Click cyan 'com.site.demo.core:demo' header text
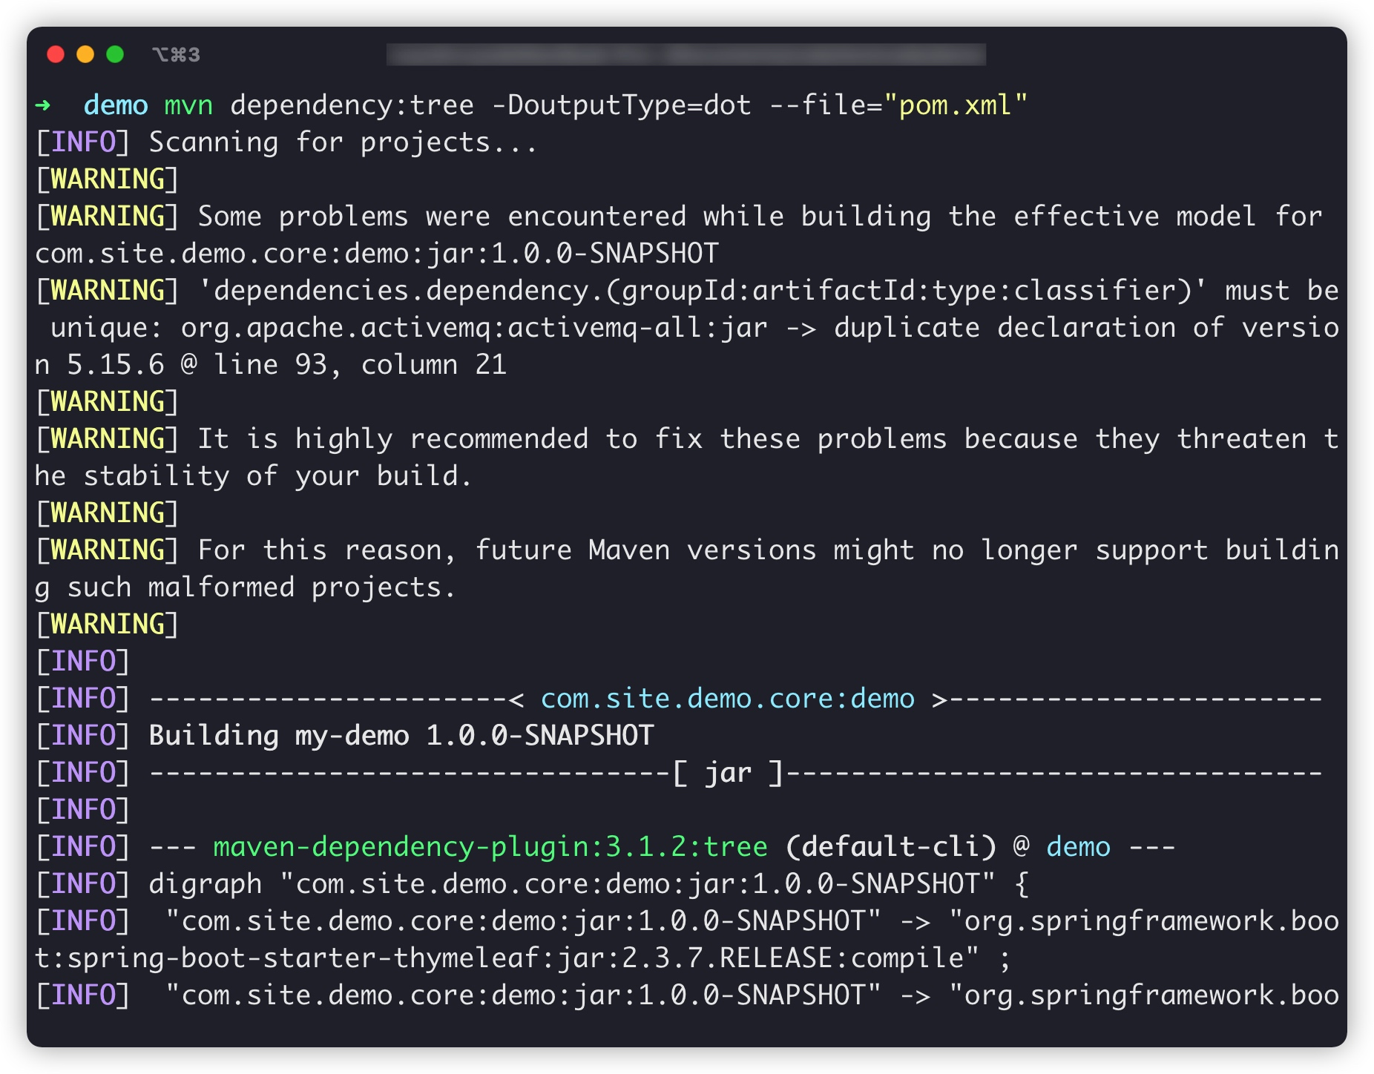 pyautogui.click(x=727, y=699)
